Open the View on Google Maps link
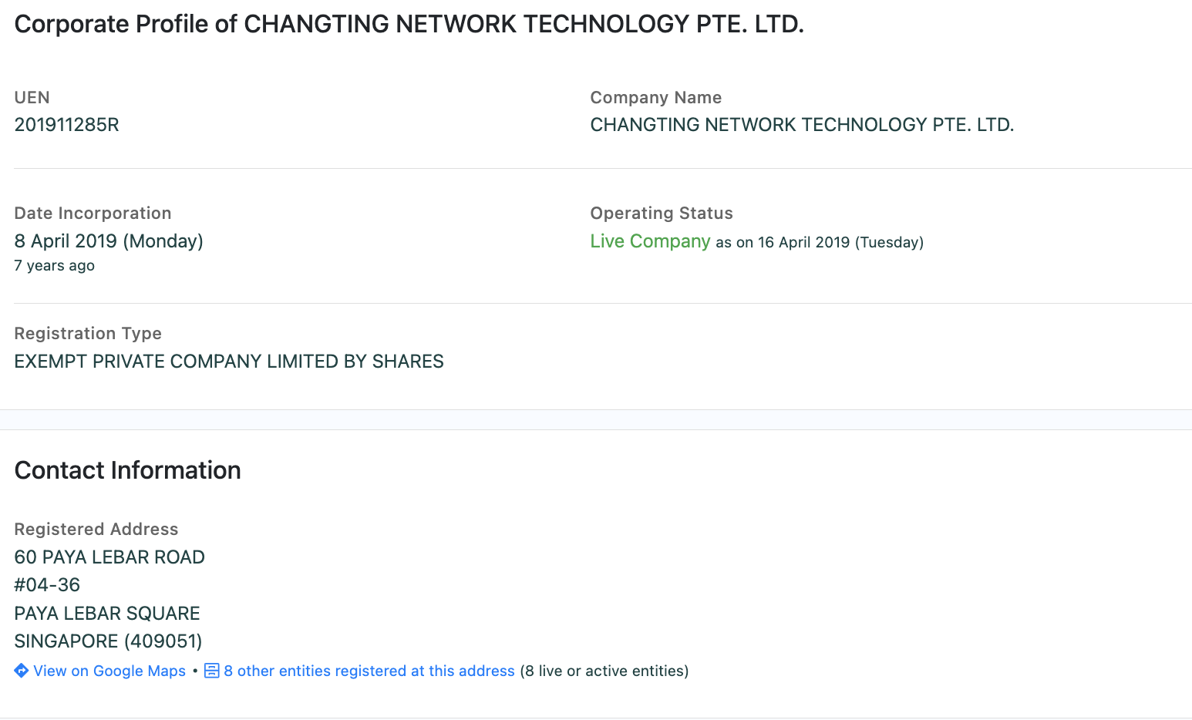The width and height of the screenshot is (1192, 720). click(109, 671)
